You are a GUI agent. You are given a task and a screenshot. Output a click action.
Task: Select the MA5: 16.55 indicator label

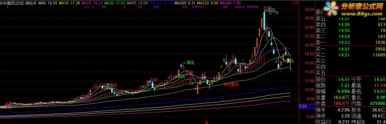[48, 3]
